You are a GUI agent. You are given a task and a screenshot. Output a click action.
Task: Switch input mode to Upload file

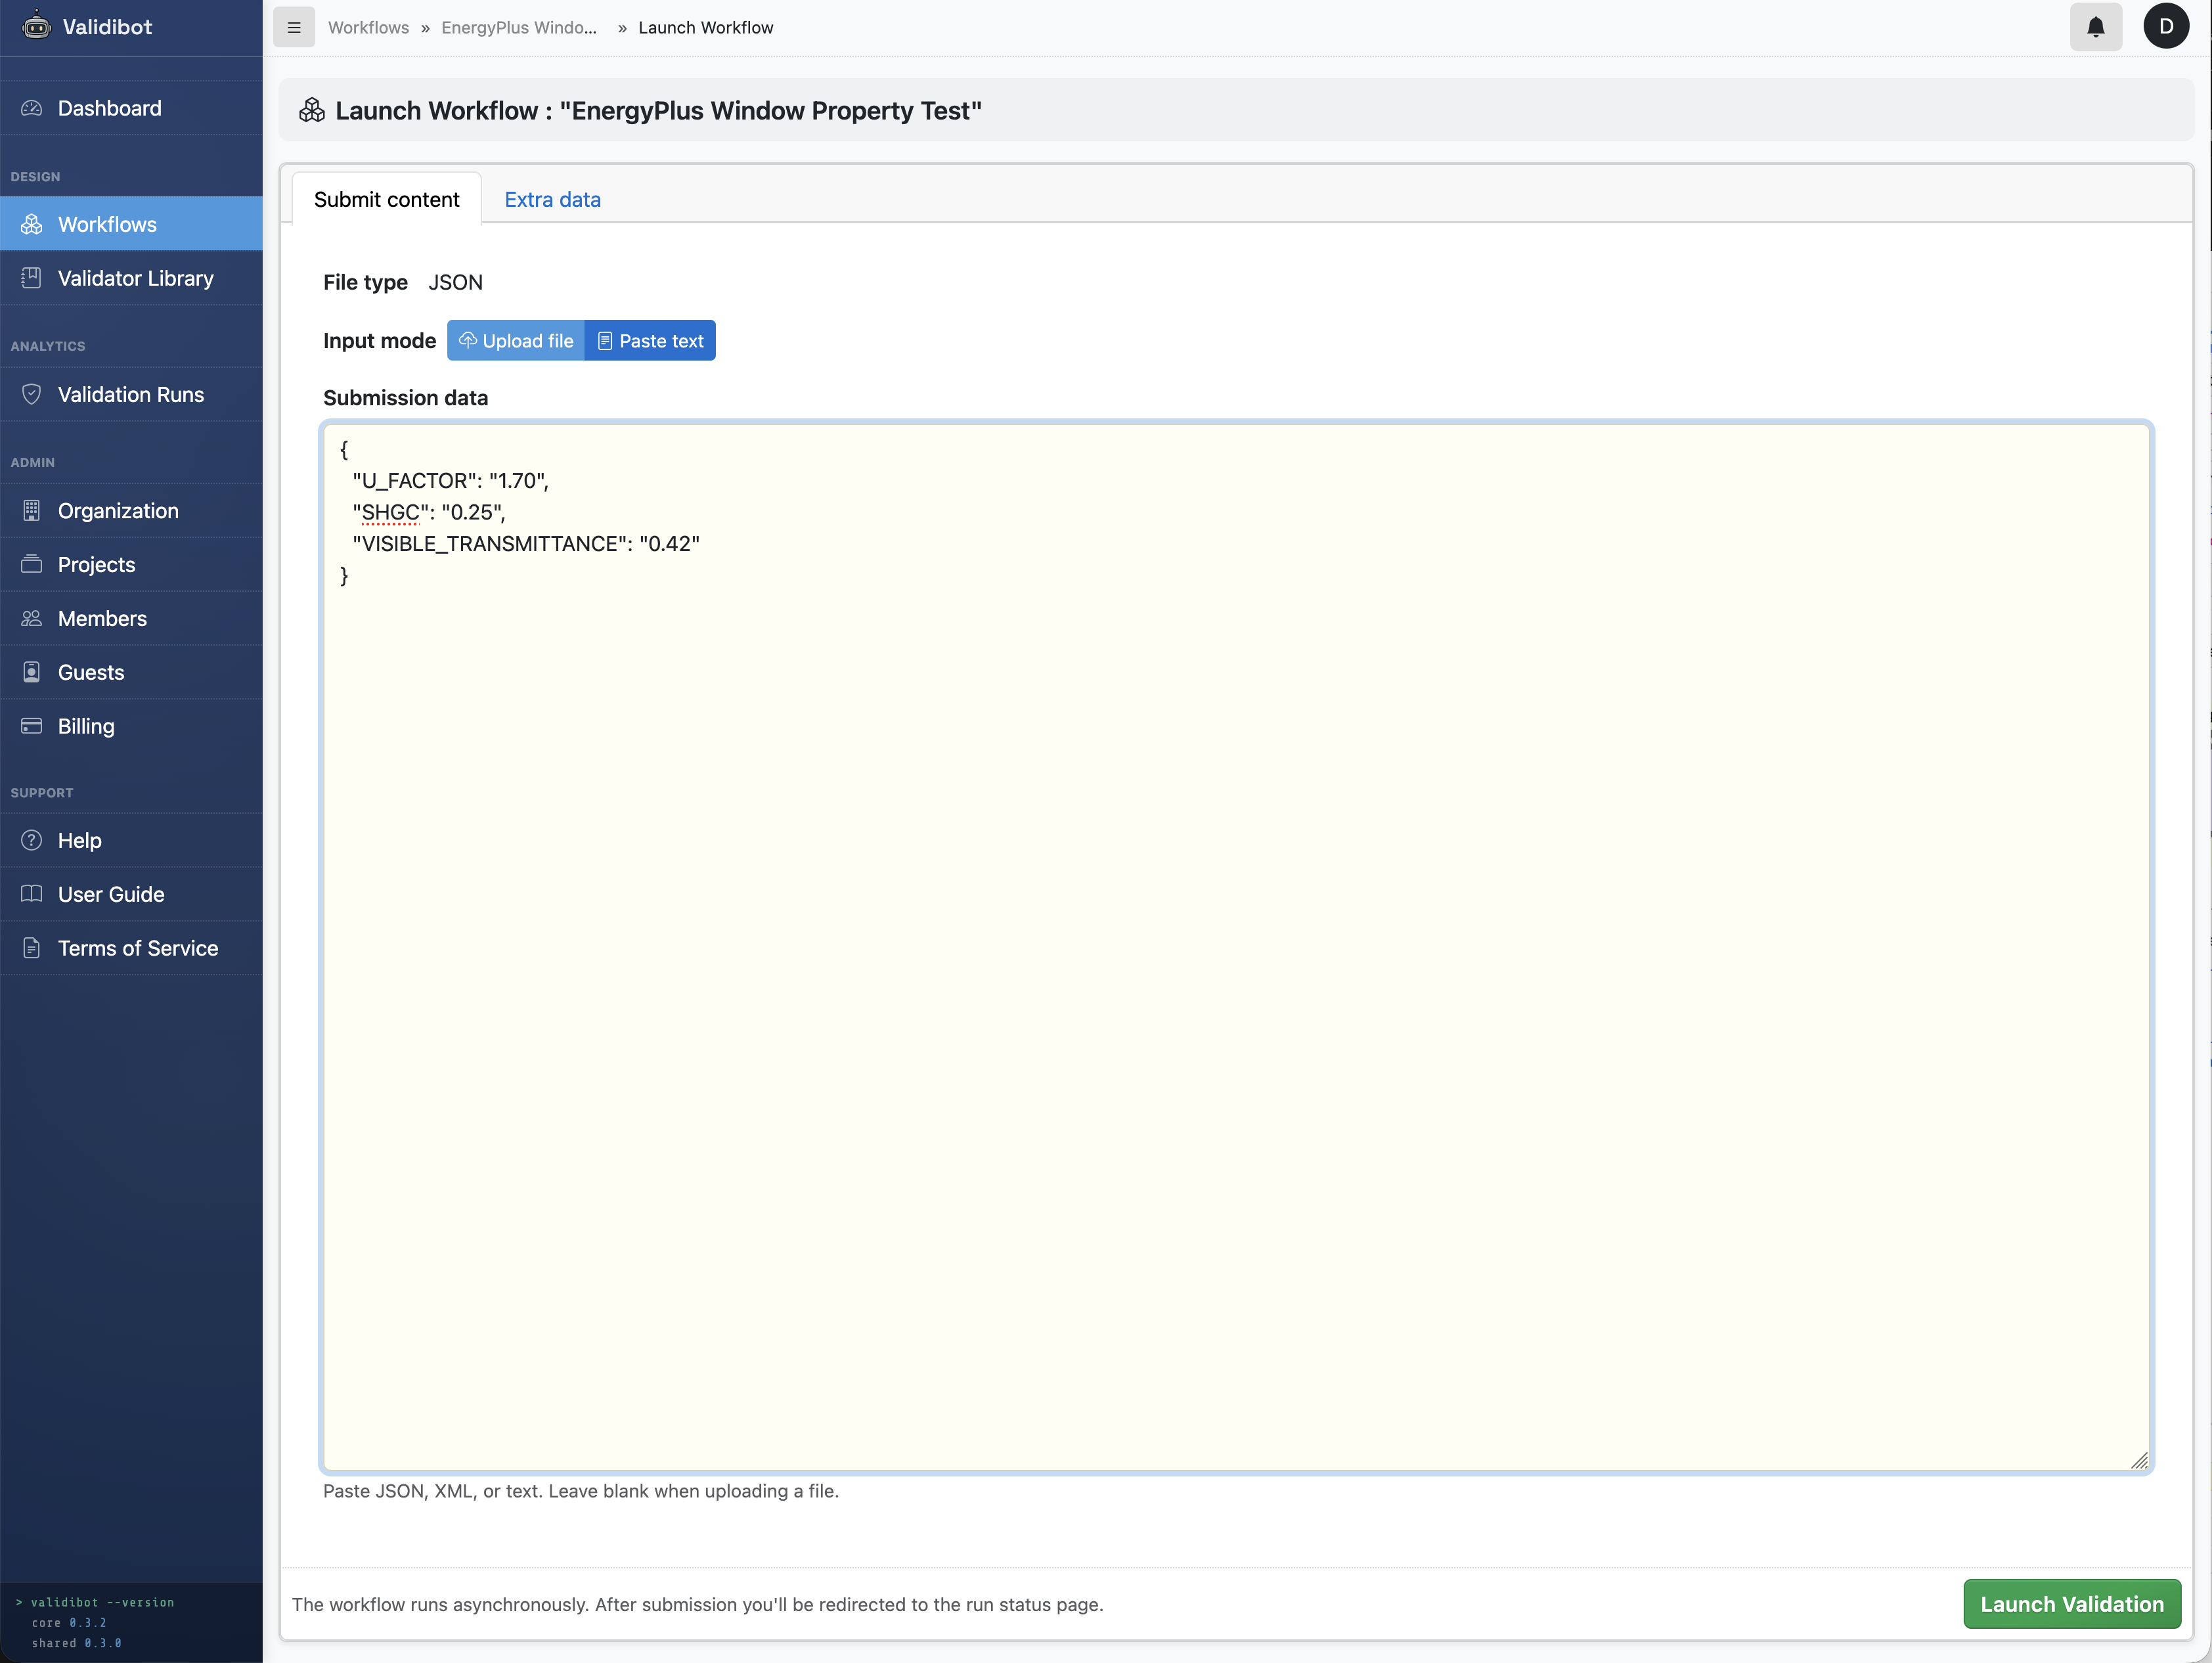click(516, 340)
